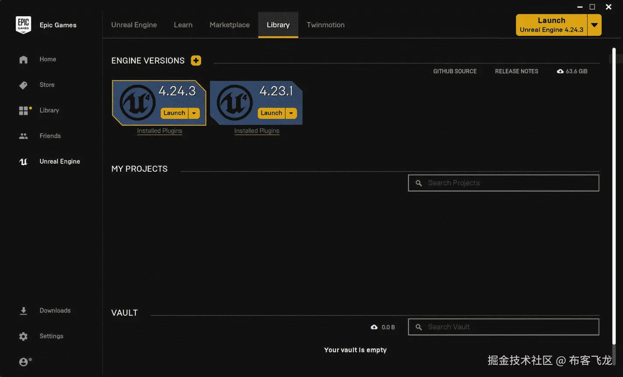Select Library label in left sidebar
This screenshot has height=377, width=623.
click(49, 111)
